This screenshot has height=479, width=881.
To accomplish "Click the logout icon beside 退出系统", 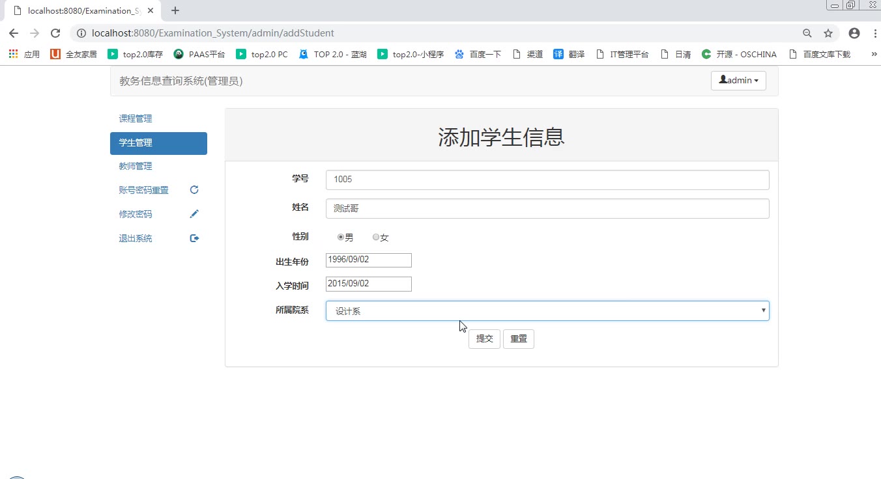I will coord(194,238).
